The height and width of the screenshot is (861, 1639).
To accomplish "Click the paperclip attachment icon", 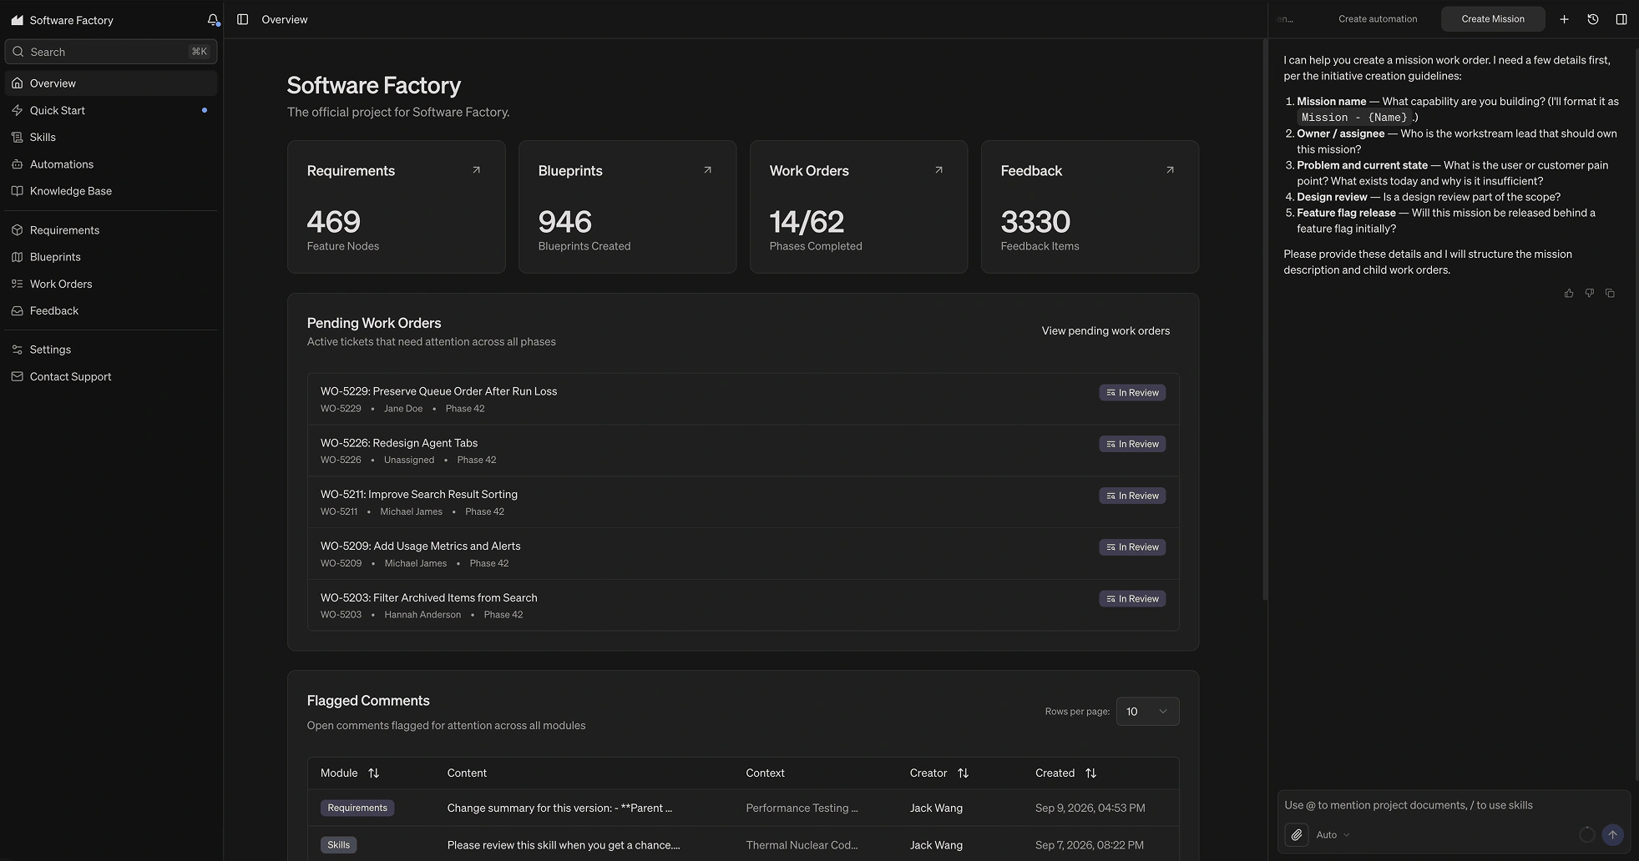I will click(1296, 834).
